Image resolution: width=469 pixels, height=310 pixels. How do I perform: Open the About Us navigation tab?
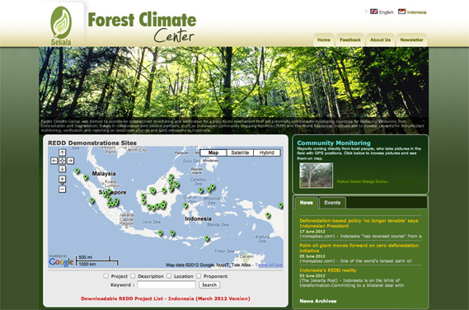[x=380, y=40]
